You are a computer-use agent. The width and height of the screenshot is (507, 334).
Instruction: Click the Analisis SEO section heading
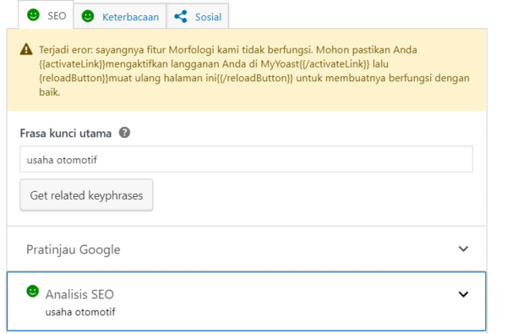click(x=79, y=294)
